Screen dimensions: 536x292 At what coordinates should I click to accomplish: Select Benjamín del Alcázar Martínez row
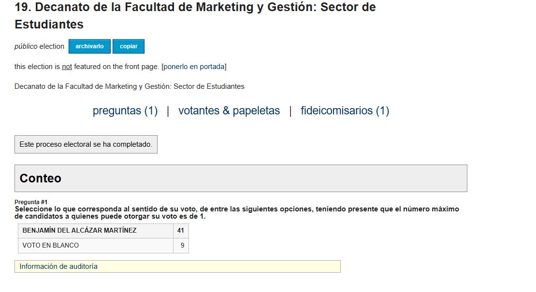[103, 231]
